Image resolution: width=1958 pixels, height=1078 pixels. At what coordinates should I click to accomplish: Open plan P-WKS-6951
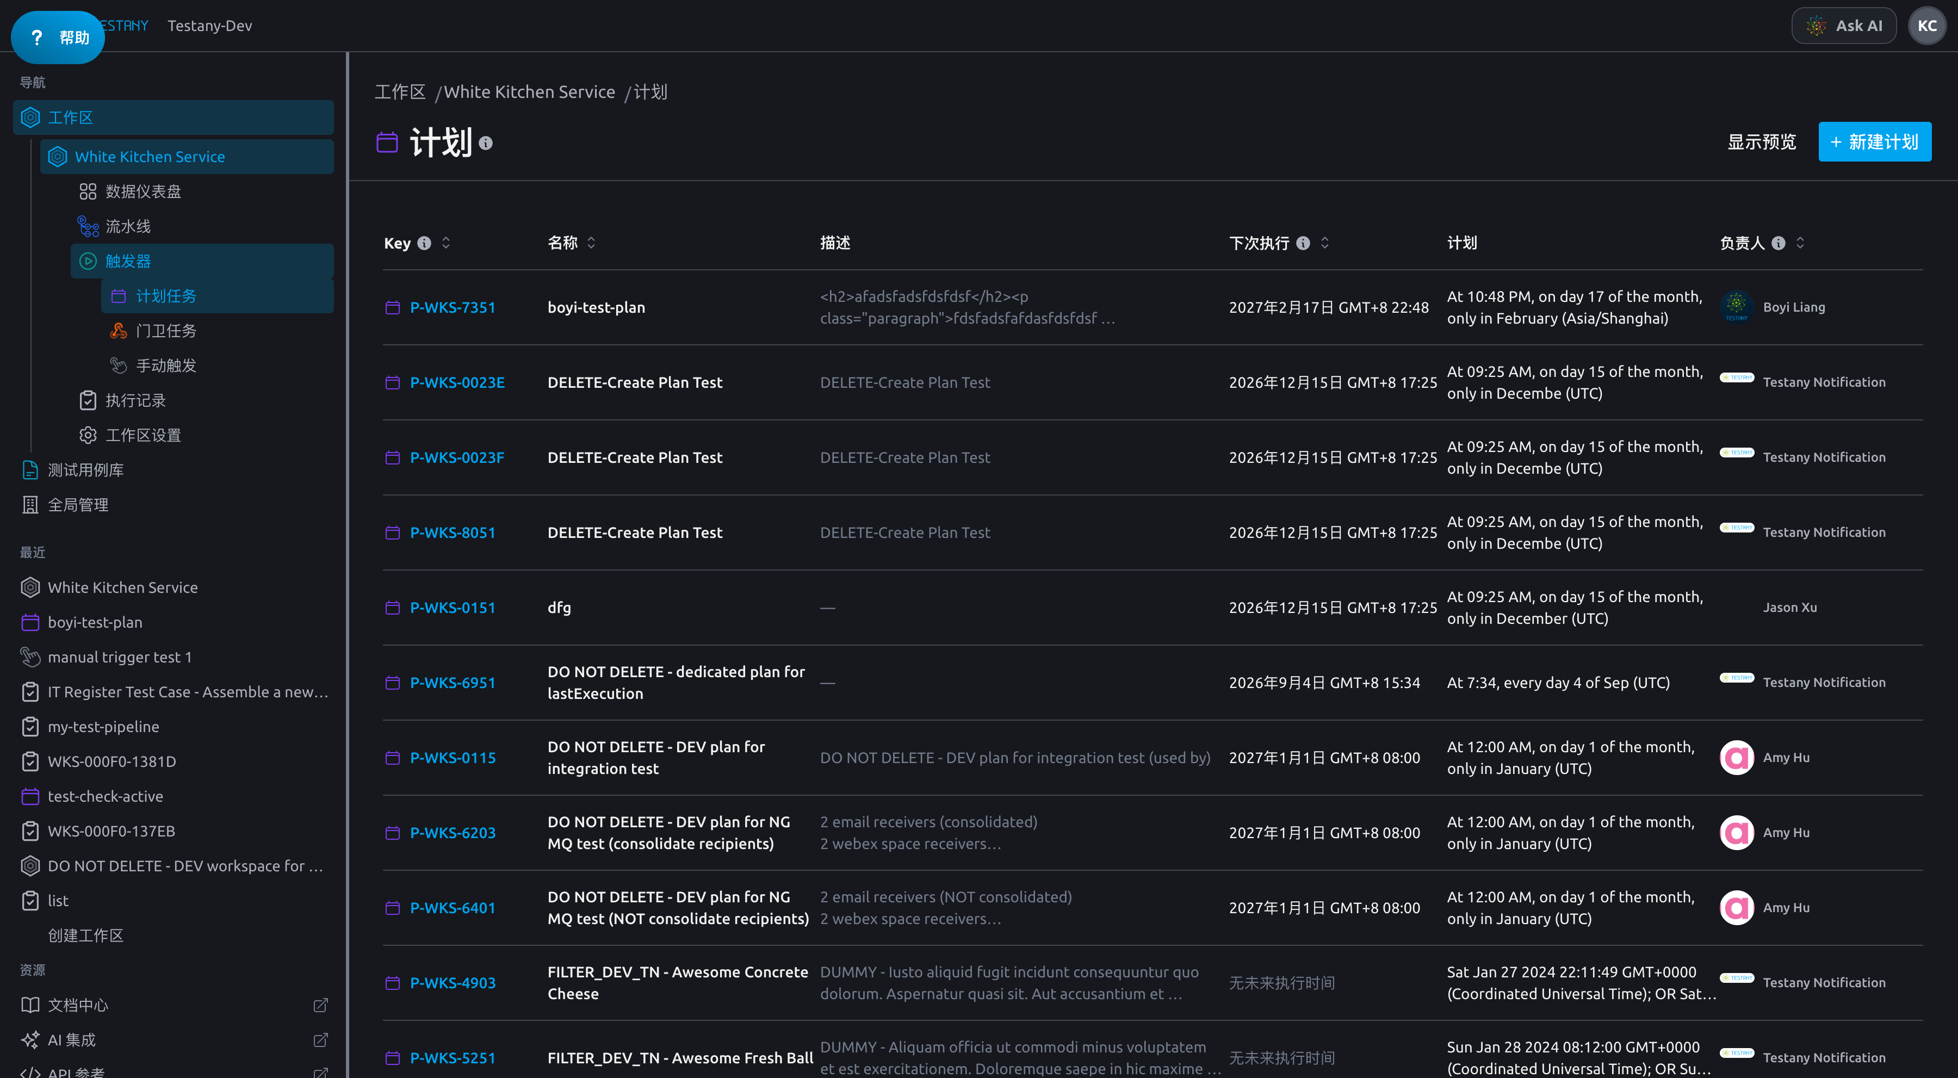453,684
